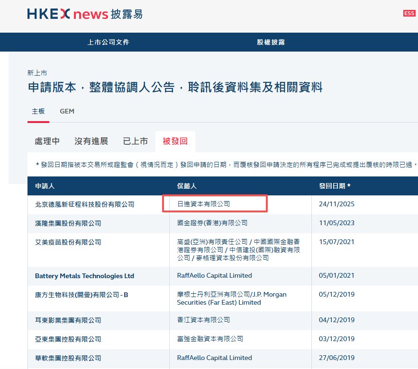Click the red ESS badge
418x369 pixels.
(x=409, y=13)
